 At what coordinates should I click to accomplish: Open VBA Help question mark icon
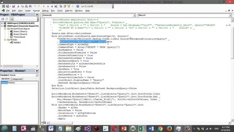point(78,6)
